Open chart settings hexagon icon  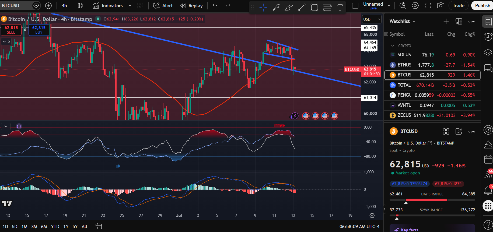[x=415, y=6]
